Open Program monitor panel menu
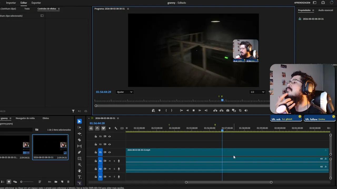Viewport: 337px width, 189px height. (x=128, y=9)
